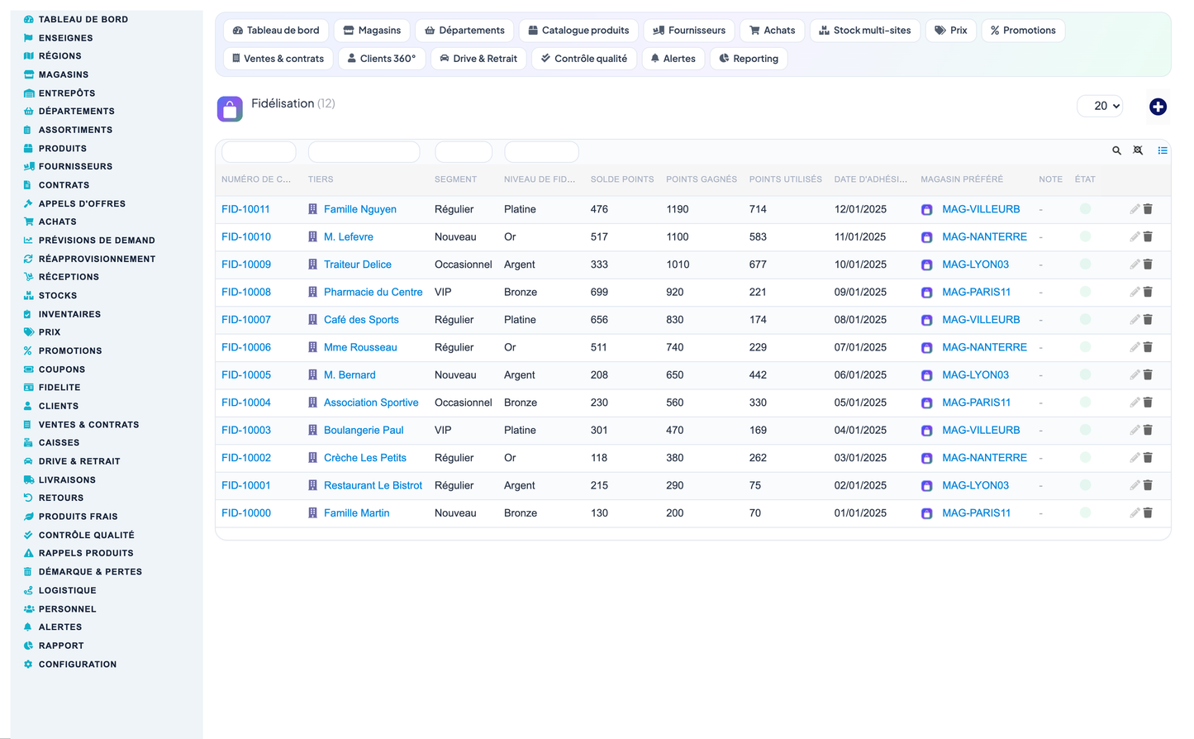The width and height of the screenshot is (1194, 739).
Task: Open the Contrôle qualité tab
Action: point(584,59)
